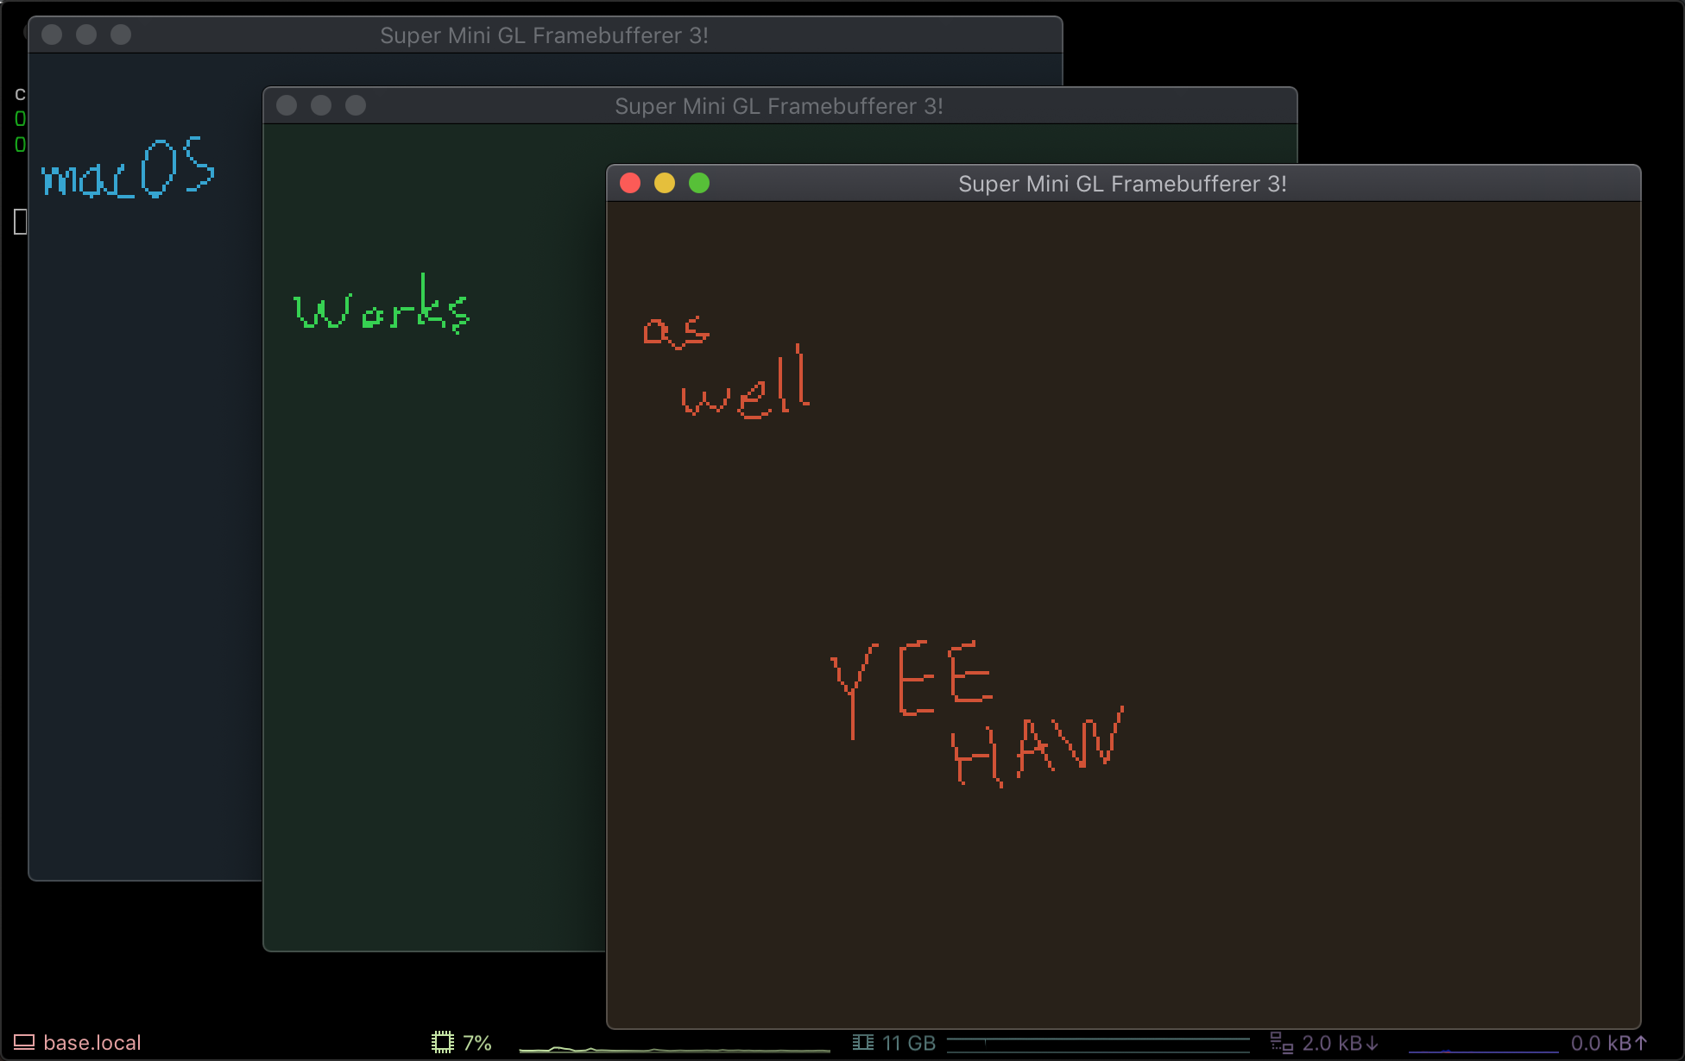Click the '7%' CPU usage value
Viewport: 1685px width, 1061px height.
click(477, 1043)
